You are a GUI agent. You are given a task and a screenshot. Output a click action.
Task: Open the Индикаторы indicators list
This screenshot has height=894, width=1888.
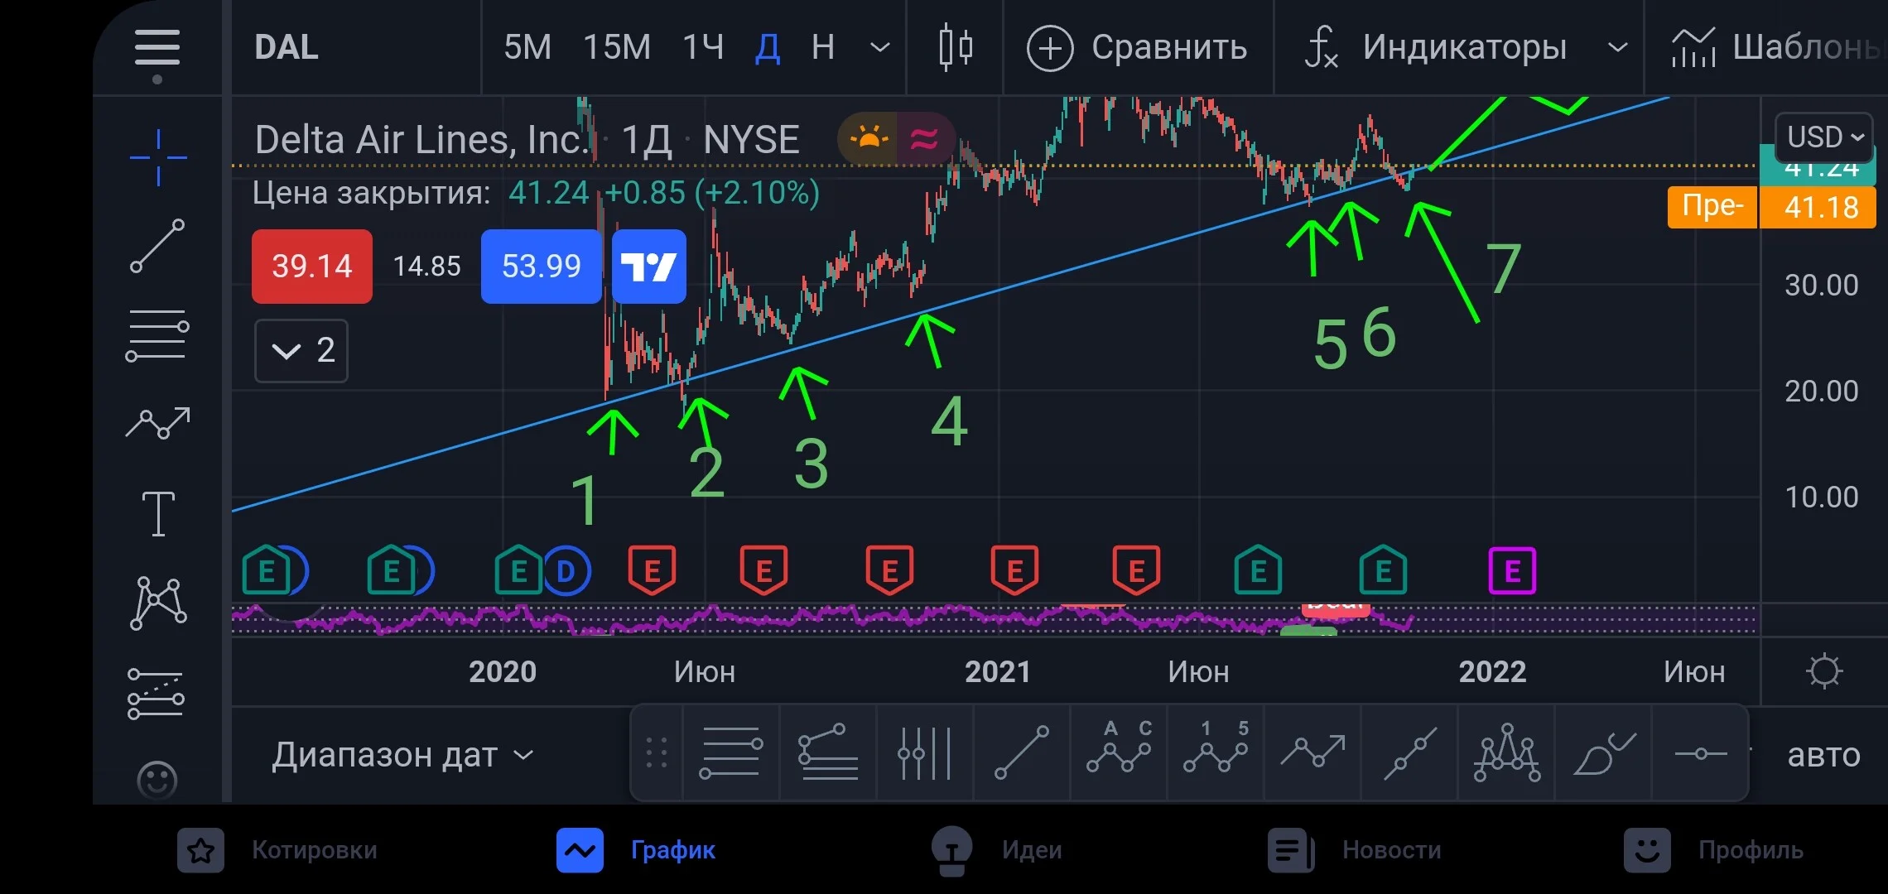point(1436,47)
